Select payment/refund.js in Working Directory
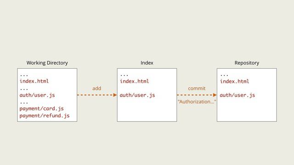Screen dimensions: 294x165 coord(45,115)
